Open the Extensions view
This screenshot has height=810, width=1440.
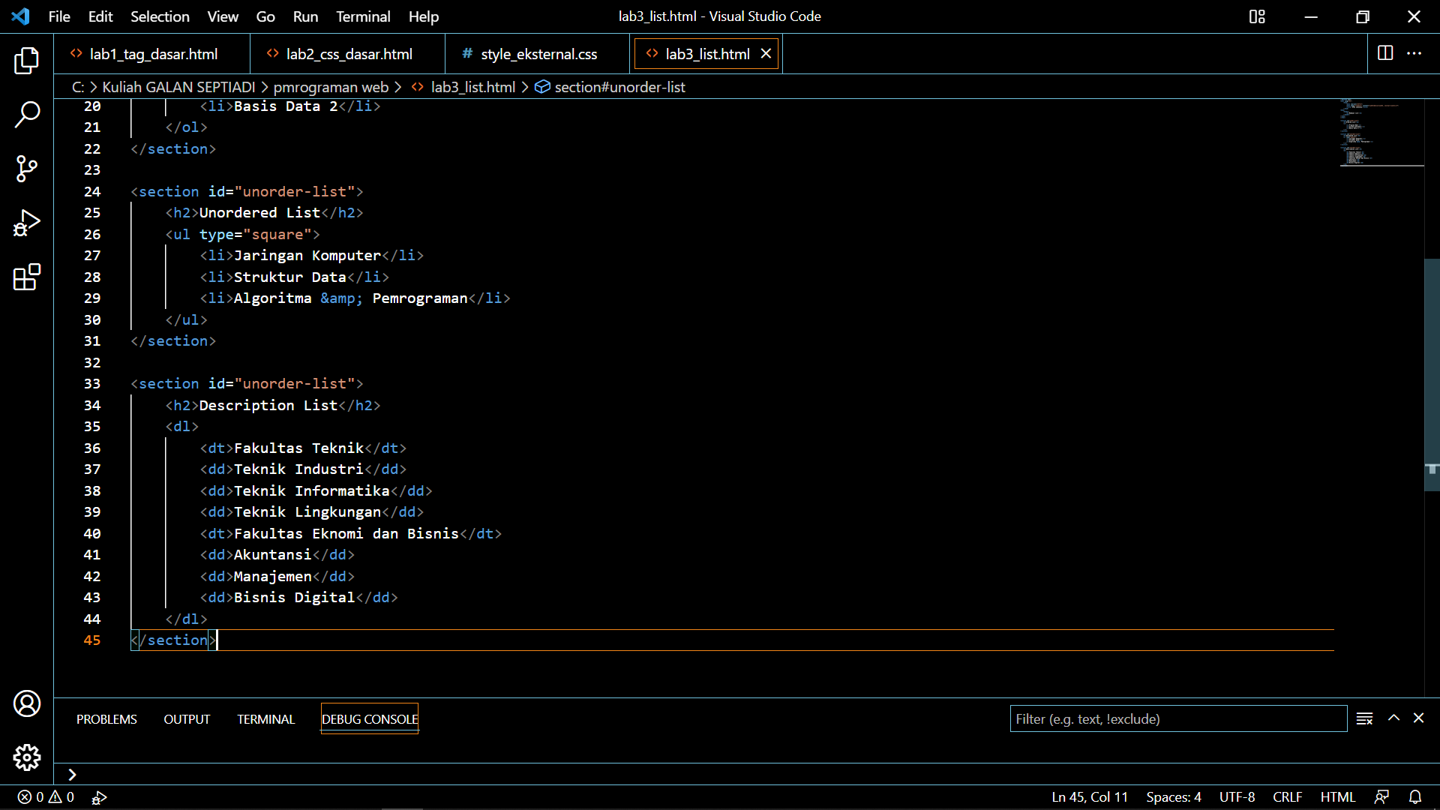coord(27,277)
